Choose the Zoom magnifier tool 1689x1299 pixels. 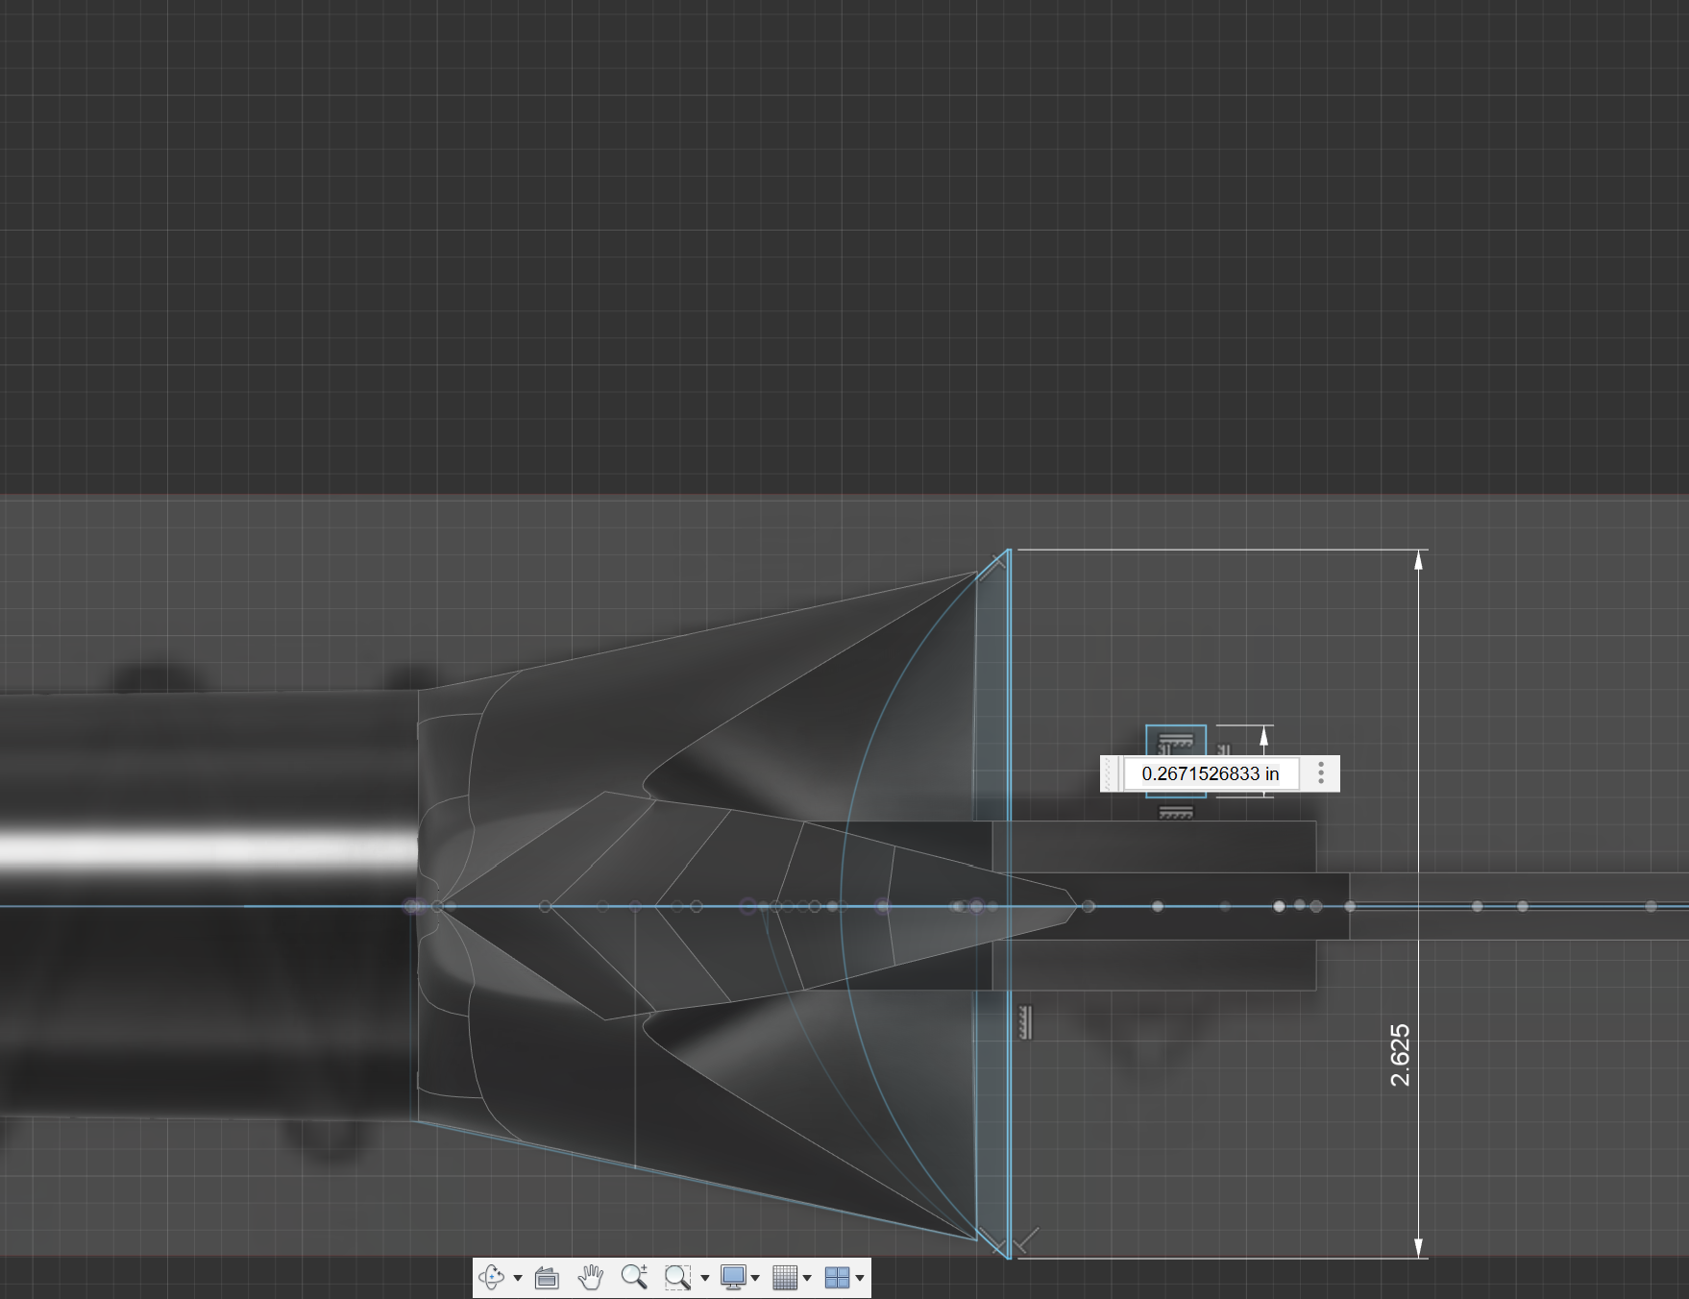pyautogui.click(x=634, y=1277)
